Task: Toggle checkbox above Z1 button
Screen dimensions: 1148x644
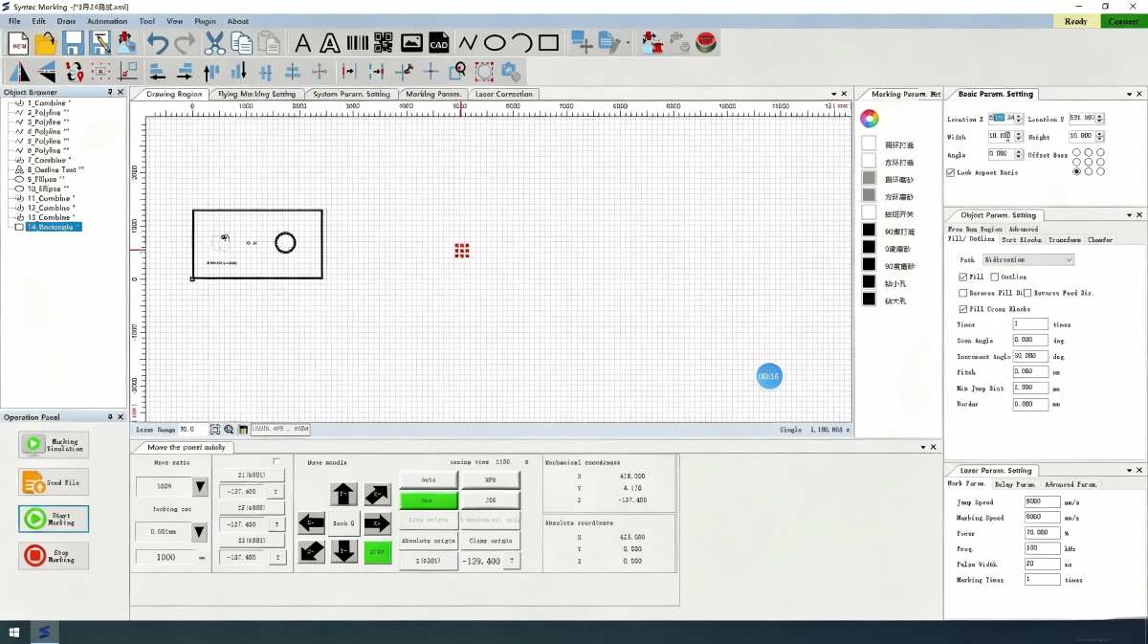Action: [x=277, y=462]
